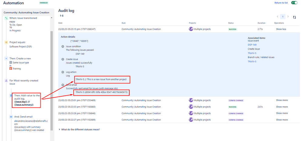Image resolution: width=303 pixels, height=141 pixels.
Task: Open the Then: Create a new component
Action: [x=20, y=59]
